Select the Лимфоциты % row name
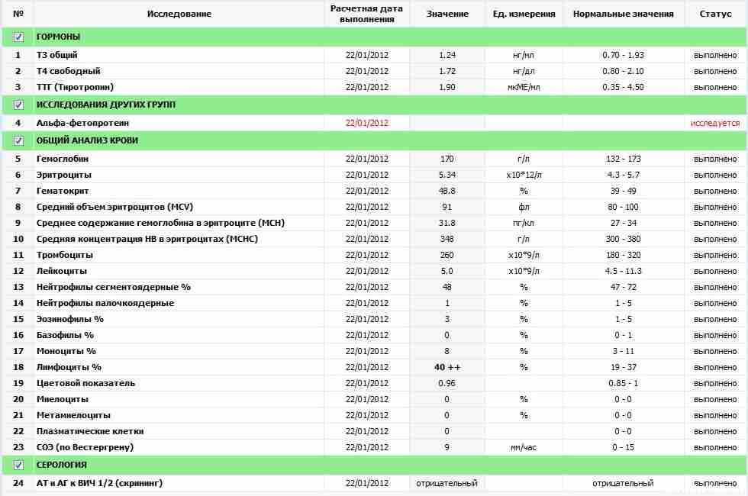The height and width of the screenshot is (496, 748). click(x=69, y=367)
